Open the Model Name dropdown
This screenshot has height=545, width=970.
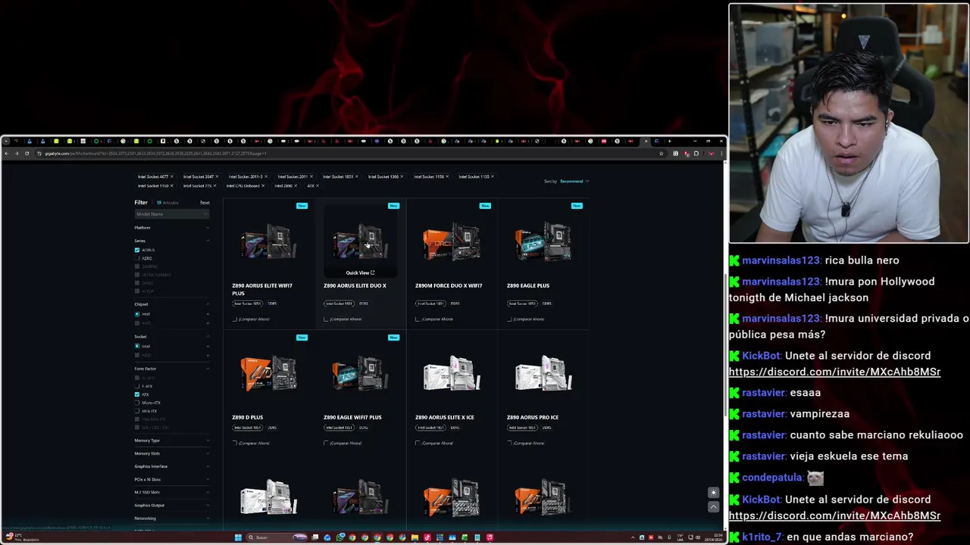pyautogui.click(x=172, y=214)
